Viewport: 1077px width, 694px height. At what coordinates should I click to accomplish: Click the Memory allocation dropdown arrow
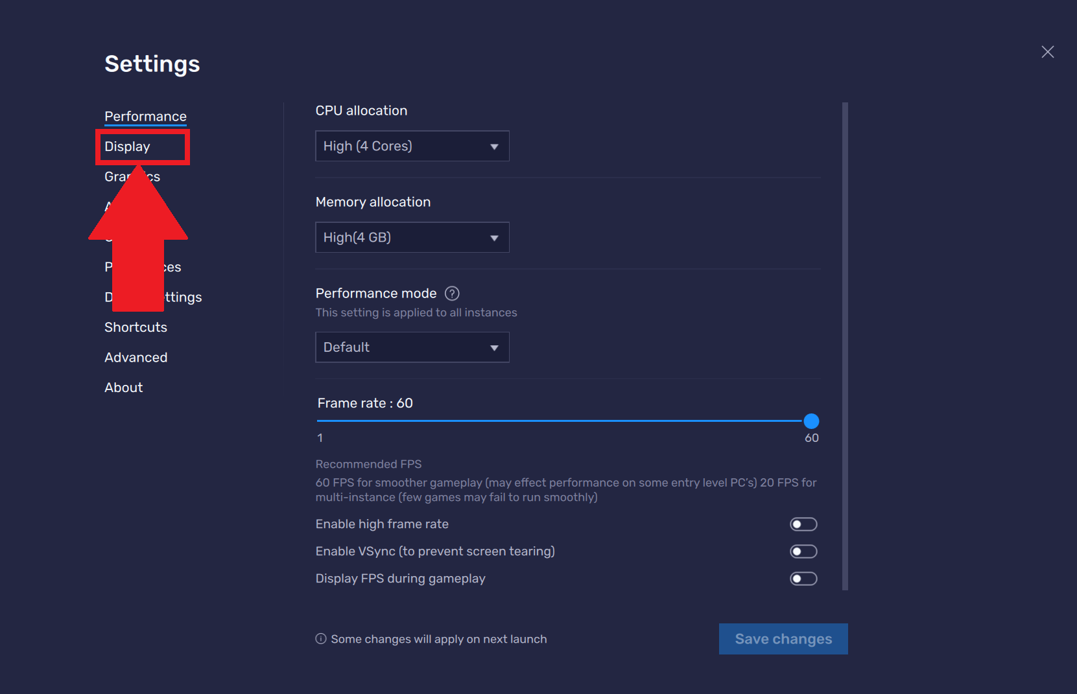coord(494,238)
